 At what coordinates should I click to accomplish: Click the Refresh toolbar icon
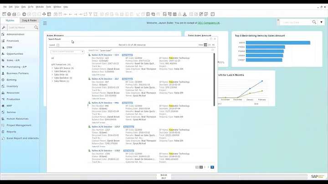click(86, 14)
